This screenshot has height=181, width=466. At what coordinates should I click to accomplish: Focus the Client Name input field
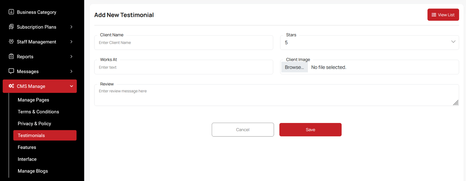tap(183, 43)
